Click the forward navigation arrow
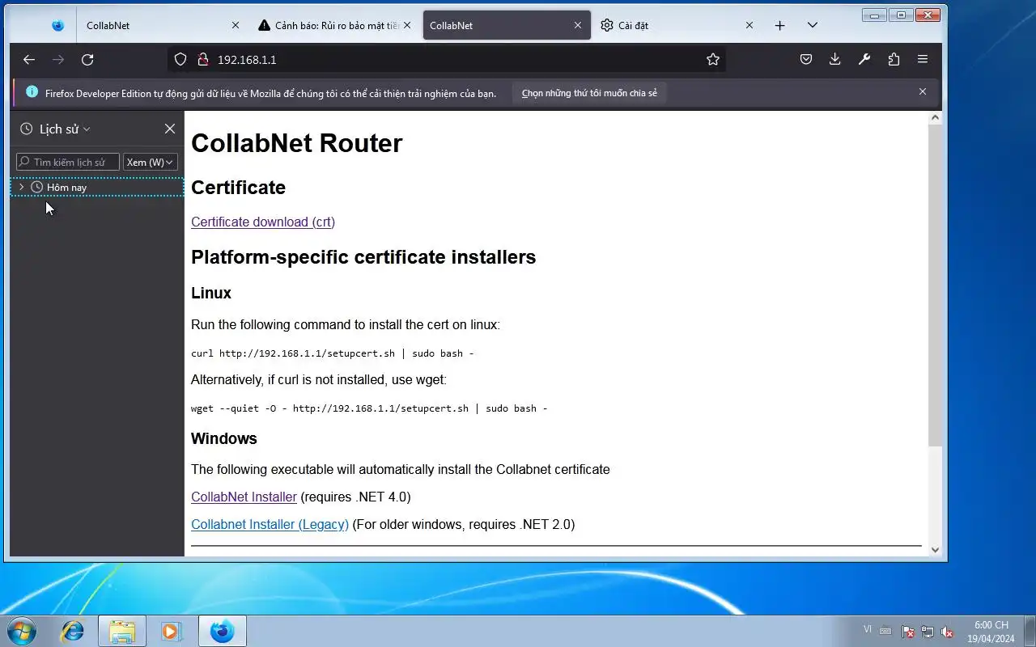Screen dimensions: 1036x647 (x=58, y=59)
